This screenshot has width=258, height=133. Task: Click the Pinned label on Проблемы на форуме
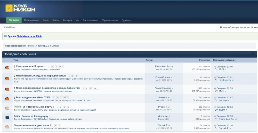coord(18,107)
